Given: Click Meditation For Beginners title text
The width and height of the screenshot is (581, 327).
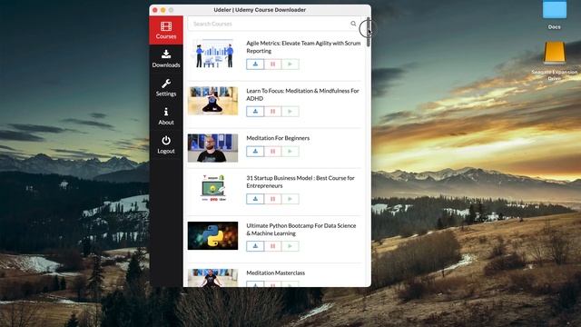Looking at the screenshot, I should click(x=278, y=138).
